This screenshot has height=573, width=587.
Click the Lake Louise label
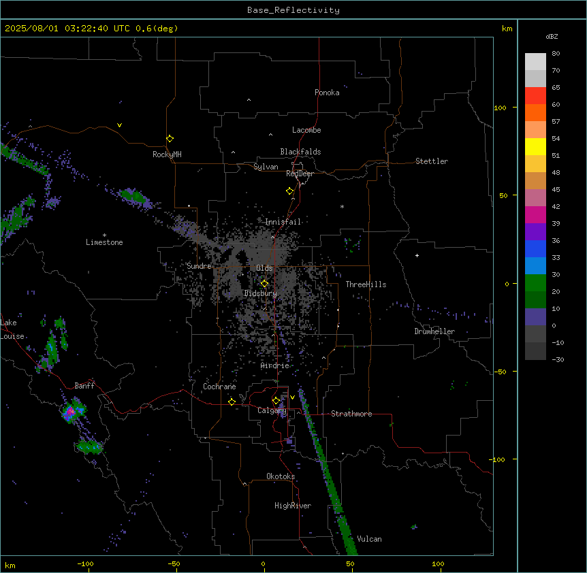pyautogui.click(x=11, y=329)
